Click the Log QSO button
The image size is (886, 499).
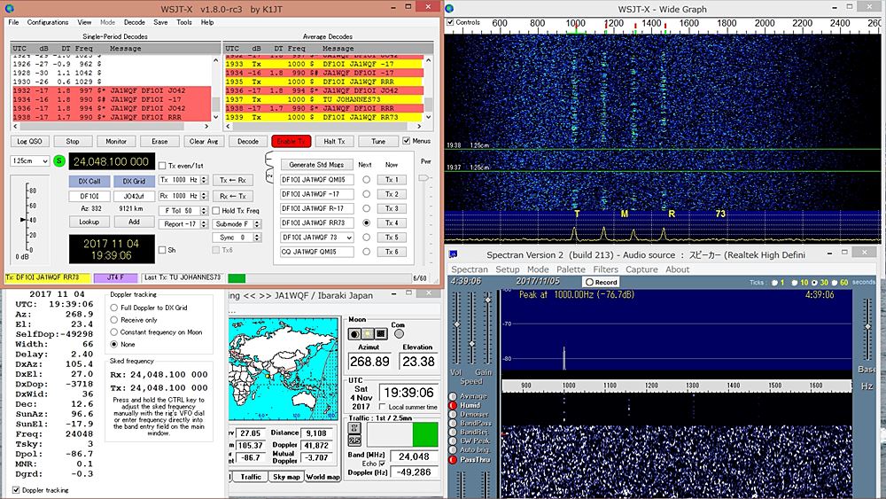coord(29,141)
